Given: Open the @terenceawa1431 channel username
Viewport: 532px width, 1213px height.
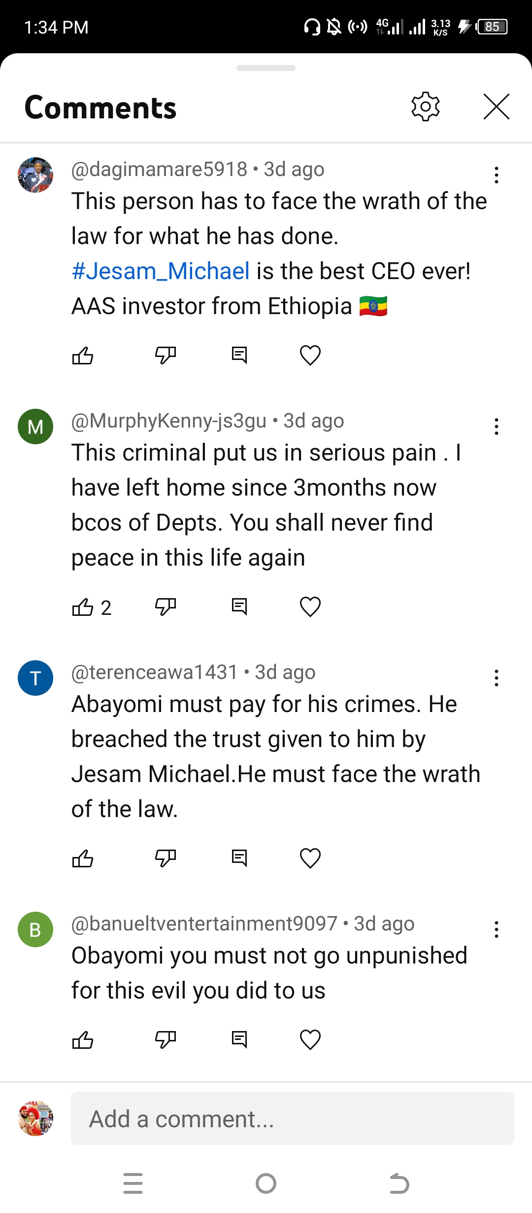Looking at the screenshot, I should click(x=155, y=672).
